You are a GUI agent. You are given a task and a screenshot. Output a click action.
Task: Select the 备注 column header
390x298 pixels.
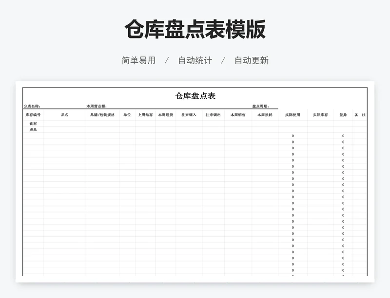(x=360, y=115)
